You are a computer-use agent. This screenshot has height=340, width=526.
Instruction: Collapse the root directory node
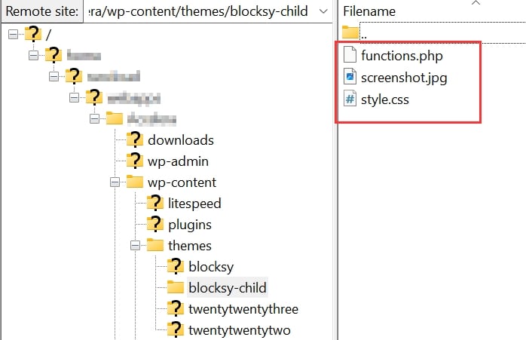pos(14,34)
